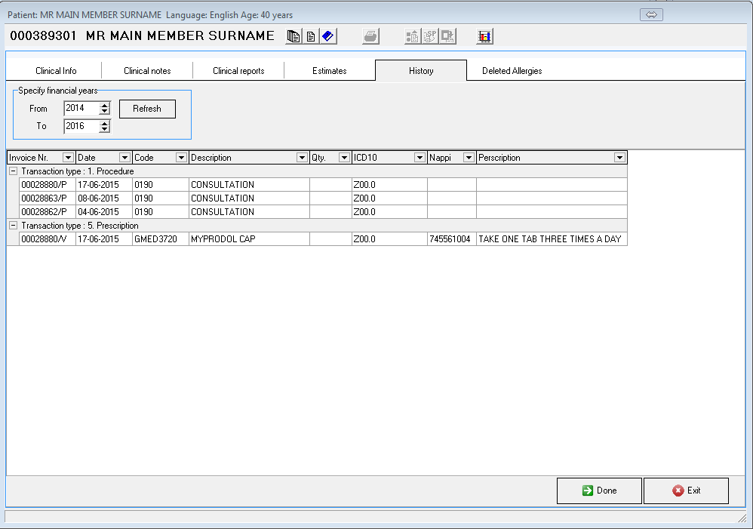This screenshot has width=753, height=529.
Task: Open the blue book icon
Action: [x=327, y=36]
